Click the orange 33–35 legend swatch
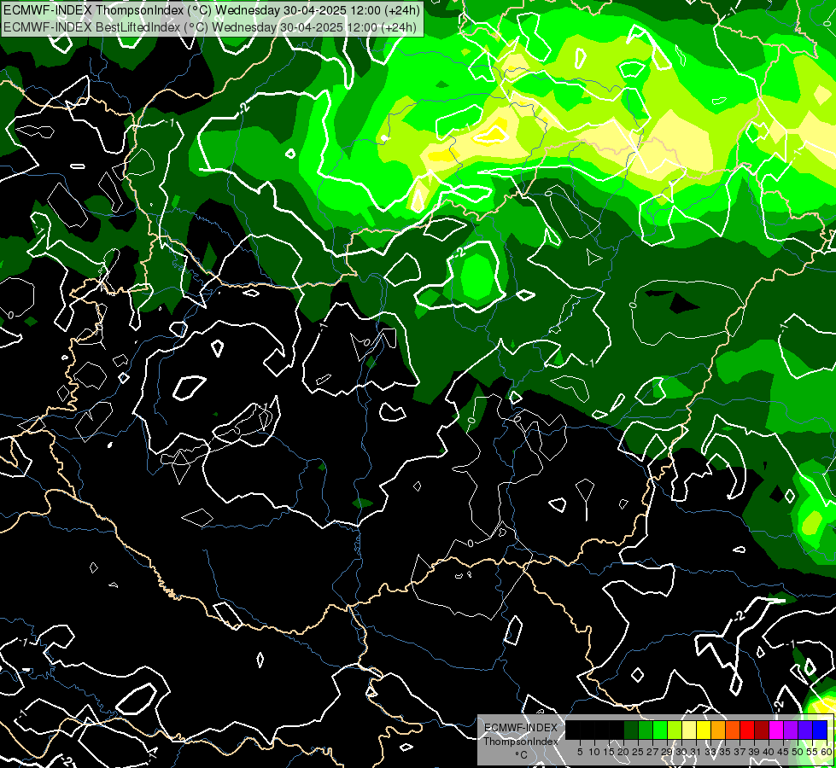 tap(718, 730)
